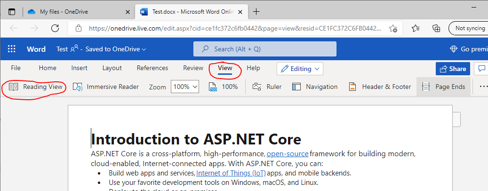The image size is (488, 191).
Task: Go back in browser history
Action: (14, 28)
